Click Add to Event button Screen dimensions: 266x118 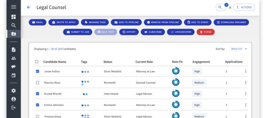pos(198,22)
